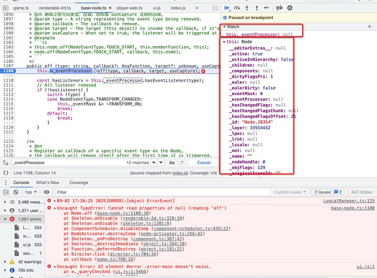This screenshot has width=377, height=278.
Task: Open base-node.ts:1108 link on the right
Action: click(352, 208)
